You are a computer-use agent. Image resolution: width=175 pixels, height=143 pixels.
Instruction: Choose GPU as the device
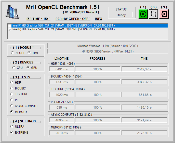[32, 68]
